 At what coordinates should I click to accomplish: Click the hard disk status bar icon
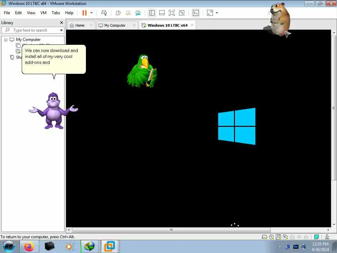(x=265, y=237)
